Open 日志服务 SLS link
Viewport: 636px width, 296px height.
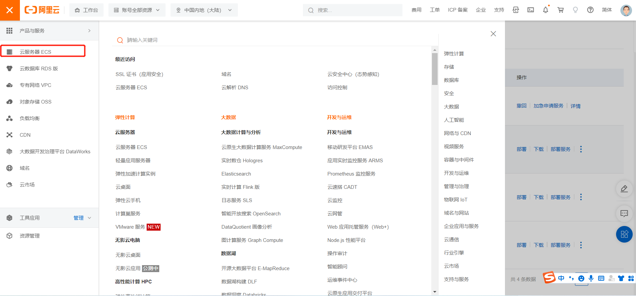(x=237, y=200)
